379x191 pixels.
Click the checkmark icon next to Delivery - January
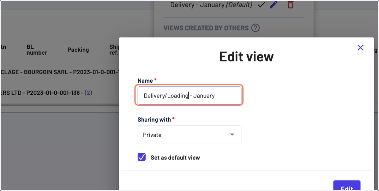click(261, 5)
